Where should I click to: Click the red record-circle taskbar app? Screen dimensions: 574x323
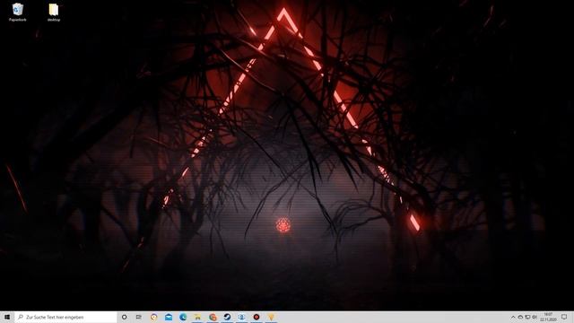pyautogui.click(x=257, y=317)
